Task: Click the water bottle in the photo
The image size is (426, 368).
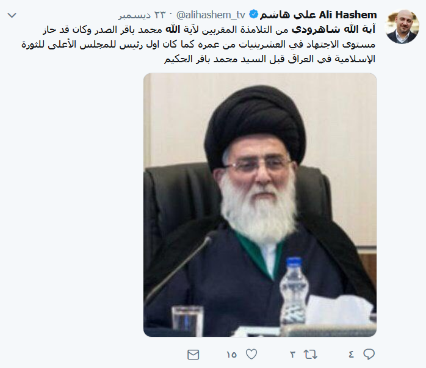Action: (294, 291)
